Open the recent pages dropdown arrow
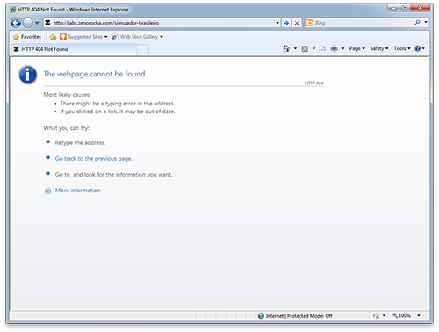 click(37, 23)
